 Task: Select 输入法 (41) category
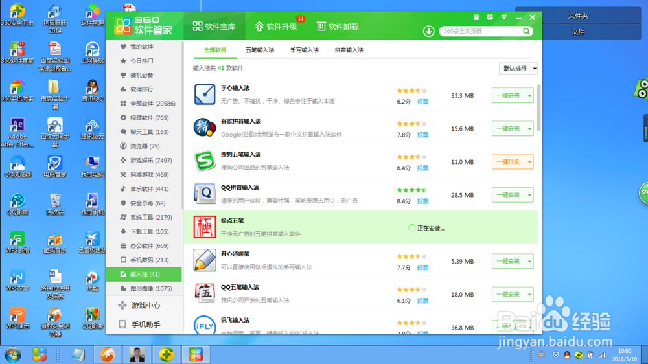(144, 275)
